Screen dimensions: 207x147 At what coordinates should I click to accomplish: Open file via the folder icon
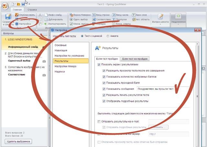(19, 4)
